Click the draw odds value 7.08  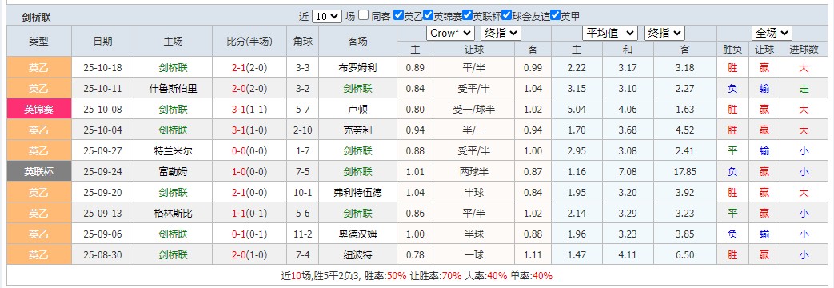628,171
